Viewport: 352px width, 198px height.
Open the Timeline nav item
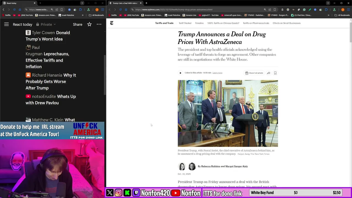pyautogui.click(x=199, y=23)
